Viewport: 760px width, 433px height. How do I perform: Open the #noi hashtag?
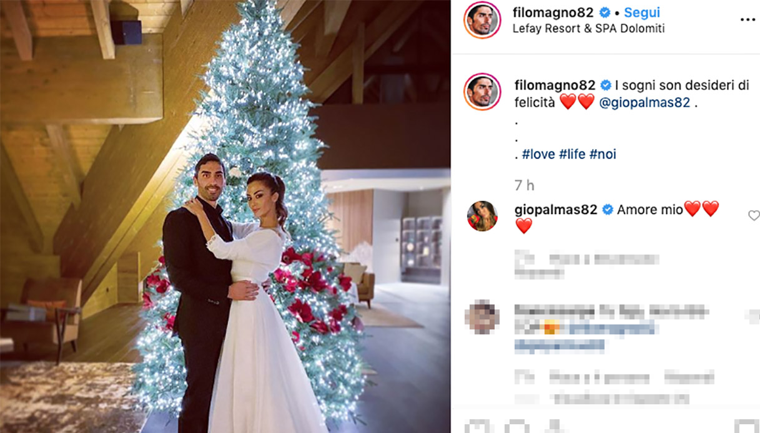pyautogui.click(x=603, y=154)
